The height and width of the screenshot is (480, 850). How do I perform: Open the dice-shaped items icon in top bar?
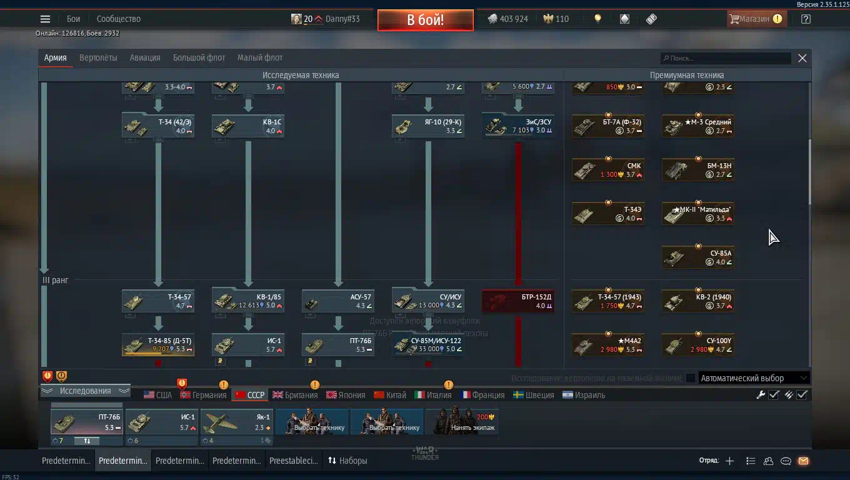pyautogui.click(x=624, y=19)
